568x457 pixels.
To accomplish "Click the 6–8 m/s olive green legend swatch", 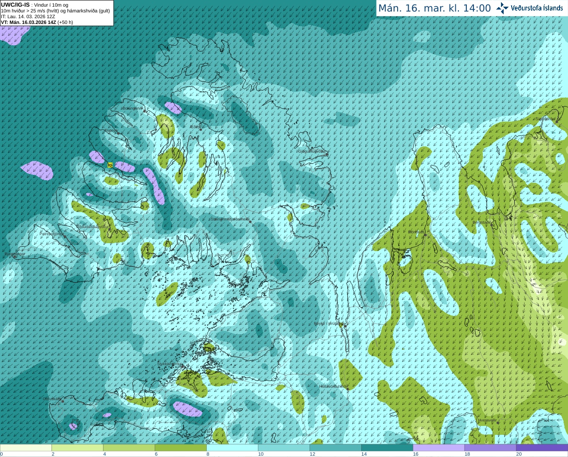I will tap(181, 448).
